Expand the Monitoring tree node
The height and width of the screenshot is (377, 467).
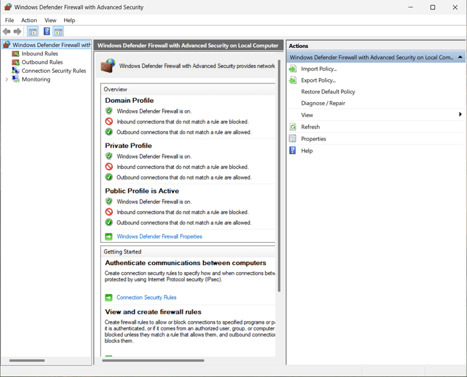pyautogui.click(x=7, y=79)
